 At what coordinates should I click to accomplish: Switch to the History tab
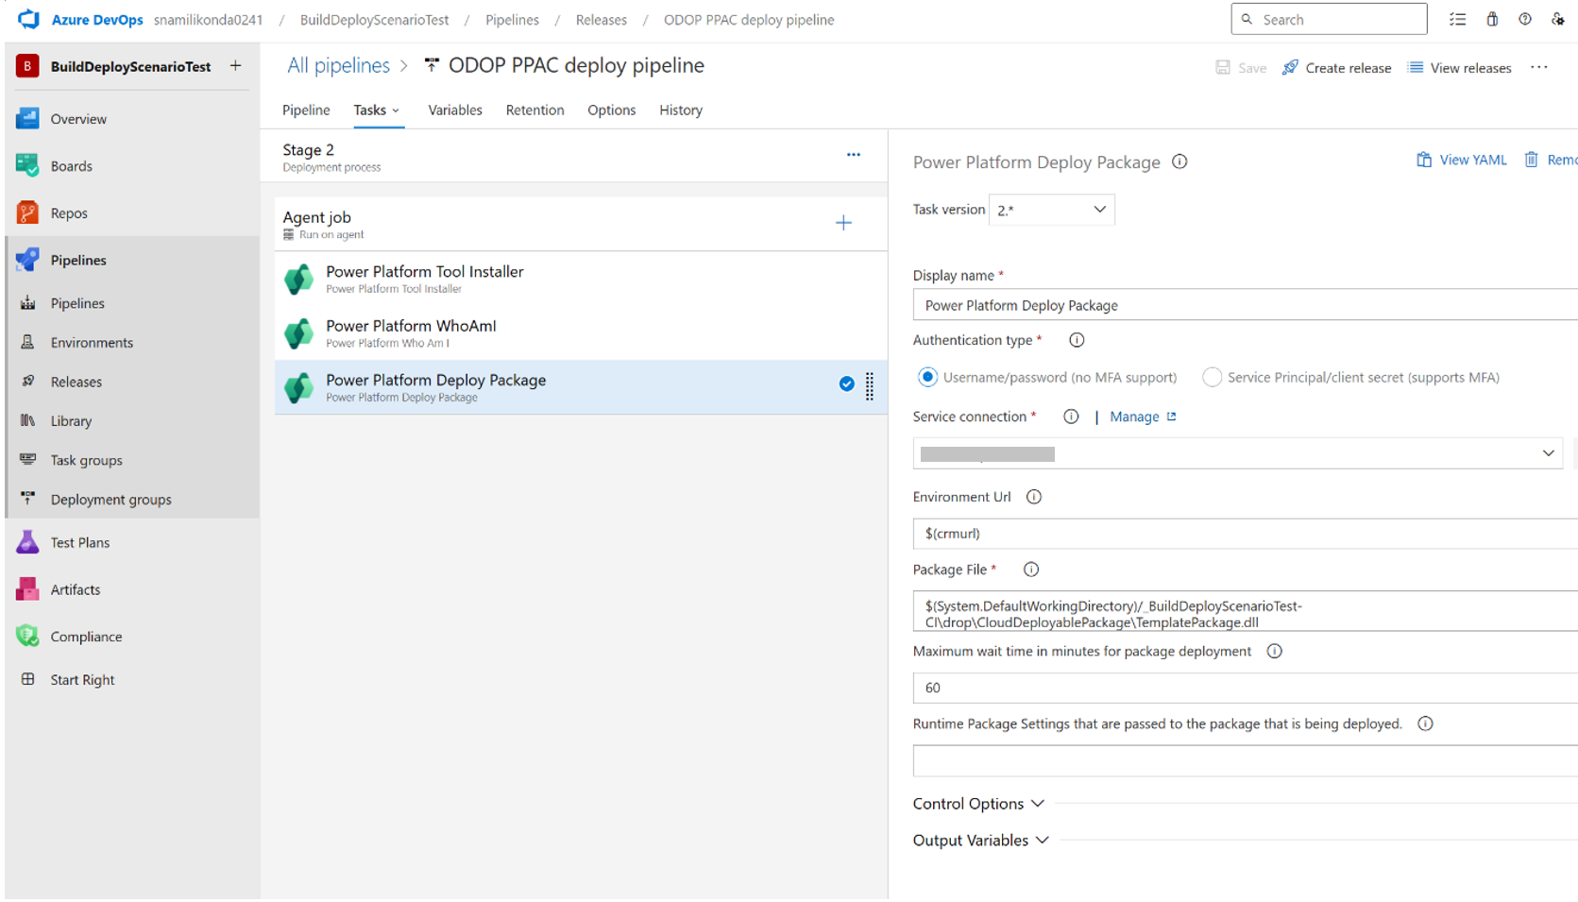[x=680, y=110]
